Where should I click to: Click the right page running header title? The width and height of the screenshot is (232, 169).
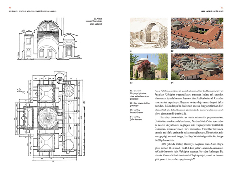pos(212,11)
